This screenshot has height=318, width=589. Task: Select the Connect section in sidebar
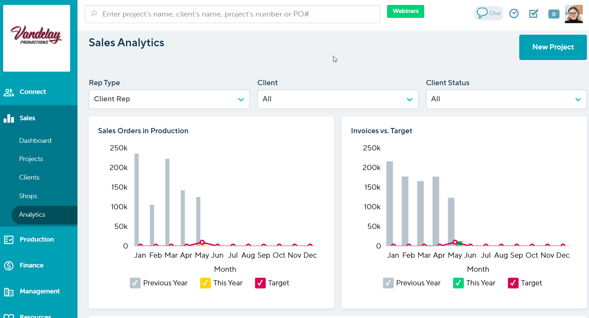[33, 92]
